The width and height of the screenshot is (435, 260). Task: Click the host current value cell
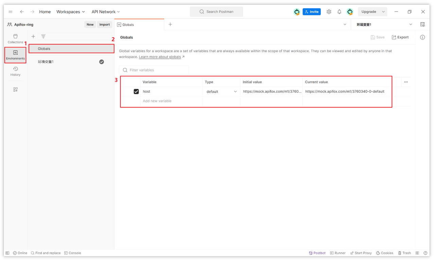pos(347,92)
